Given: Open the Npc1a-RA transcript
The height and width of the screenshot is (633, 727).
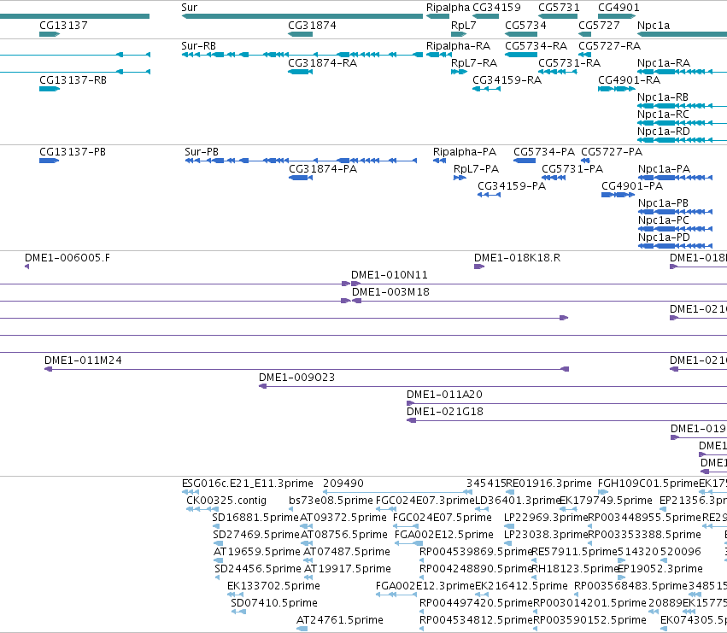Looking at the screenshot, I should [682, 72].
